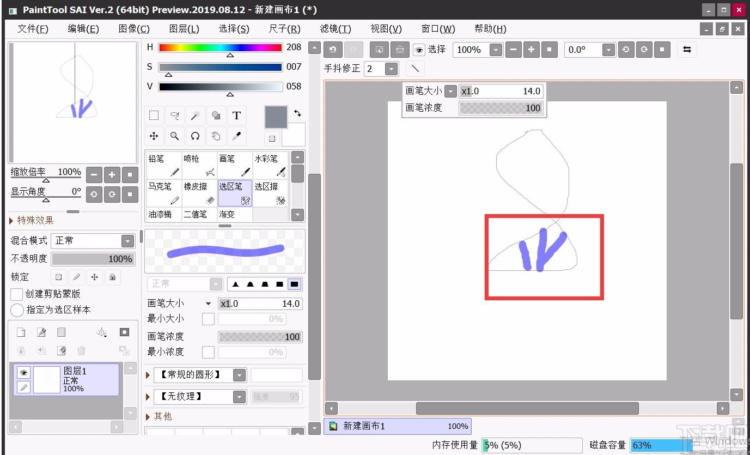The height and width of the screenshot is (455, 750).
Task: Open the 编辑(E) menu
Action: coord(83,29)
